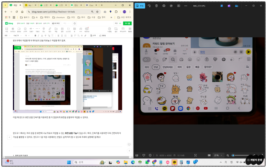Screen dimensions: 267x168
Task: Open the paragraph style dropdown
Action: pyautogui.click(x=7, y=35)
